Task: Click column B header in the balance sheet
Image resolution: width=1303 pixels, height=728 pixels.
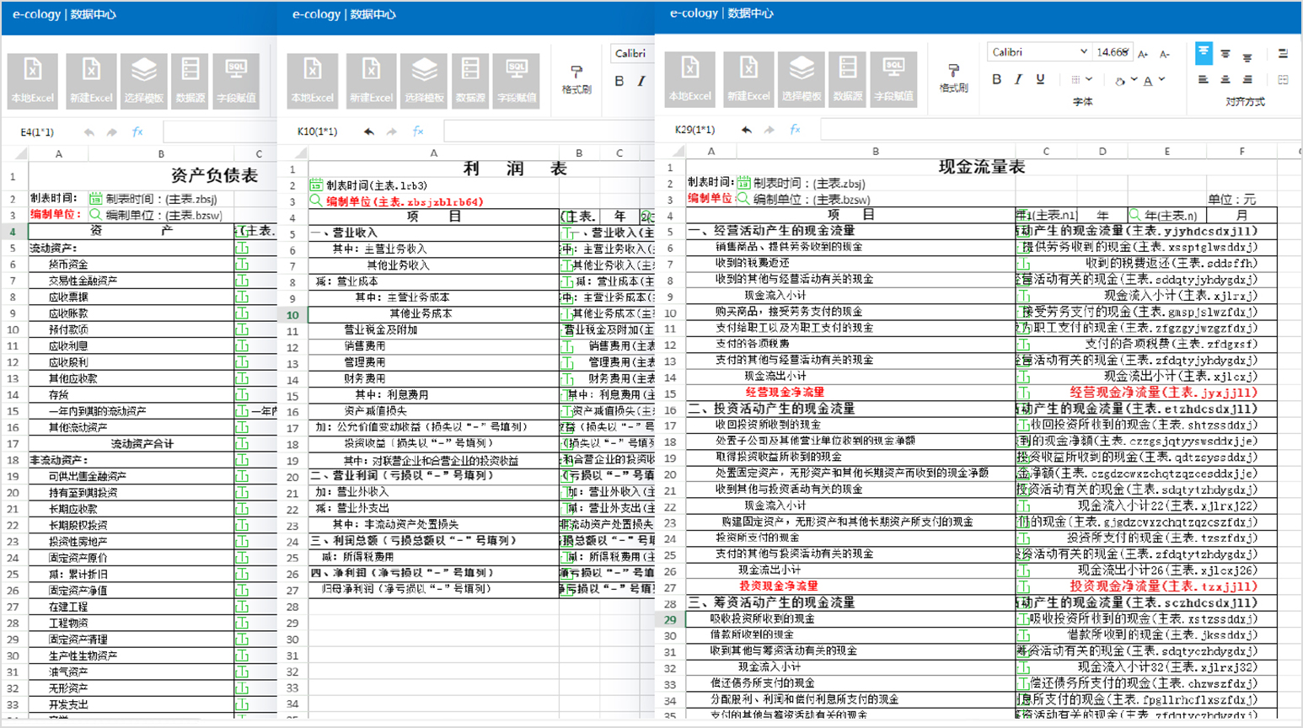Action: pos(161,154)
